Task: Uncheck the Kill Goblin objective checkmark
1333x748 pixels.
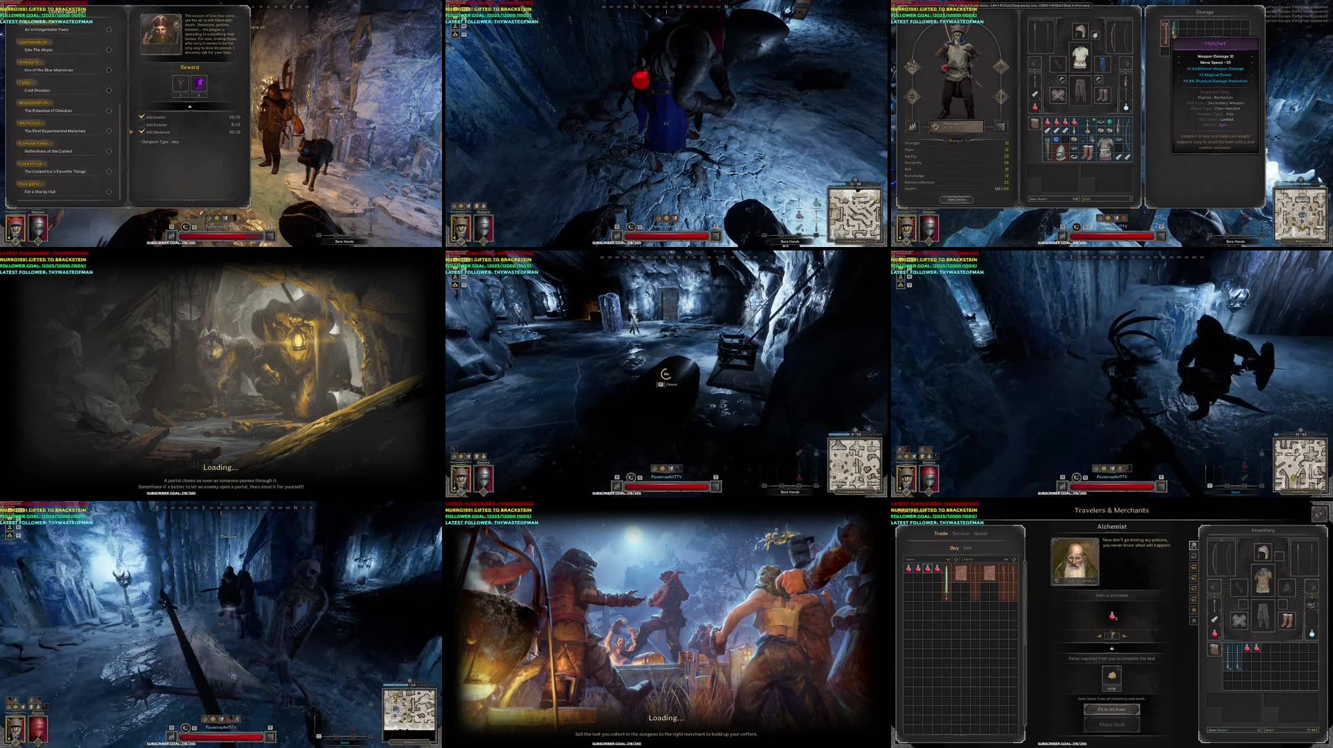Action: tap(141, 117)
